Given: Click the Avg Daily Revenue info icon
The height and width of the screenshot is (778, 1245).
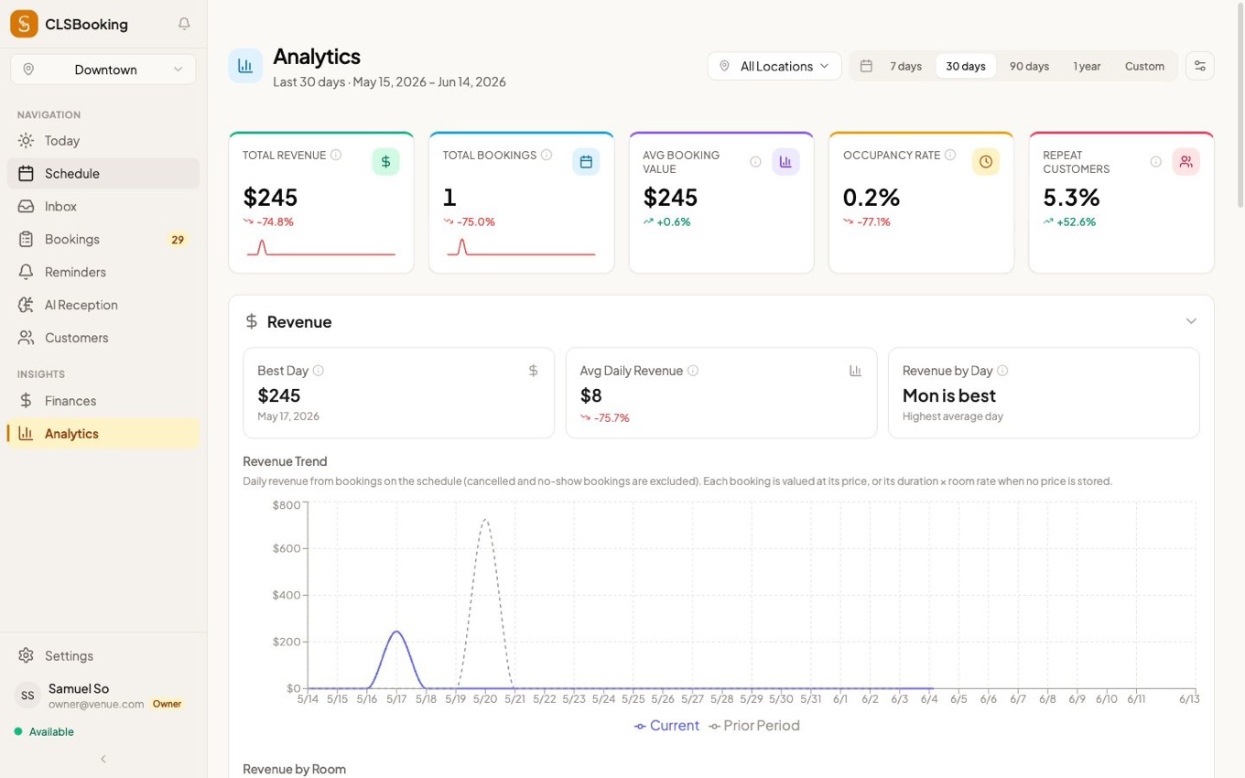Looking at the screenshot, I should [x=693, y=371].
